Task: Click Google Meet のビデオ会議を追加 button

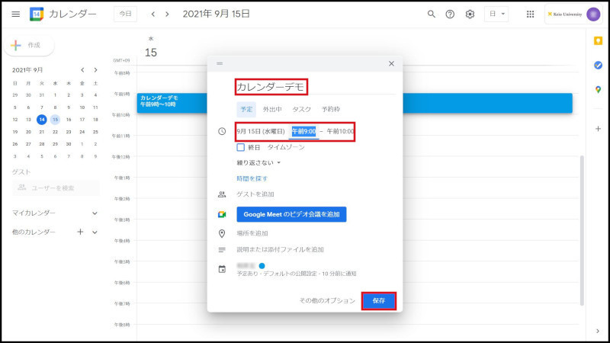Action: [291, 214]
